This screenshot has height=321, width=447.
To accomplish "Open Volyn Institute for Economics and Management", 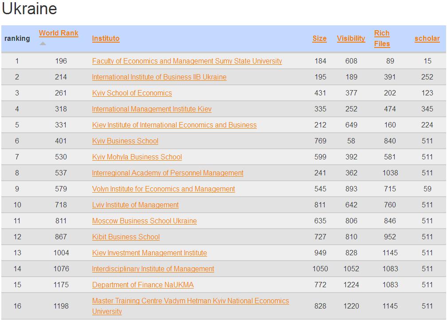I will (164, 189).
